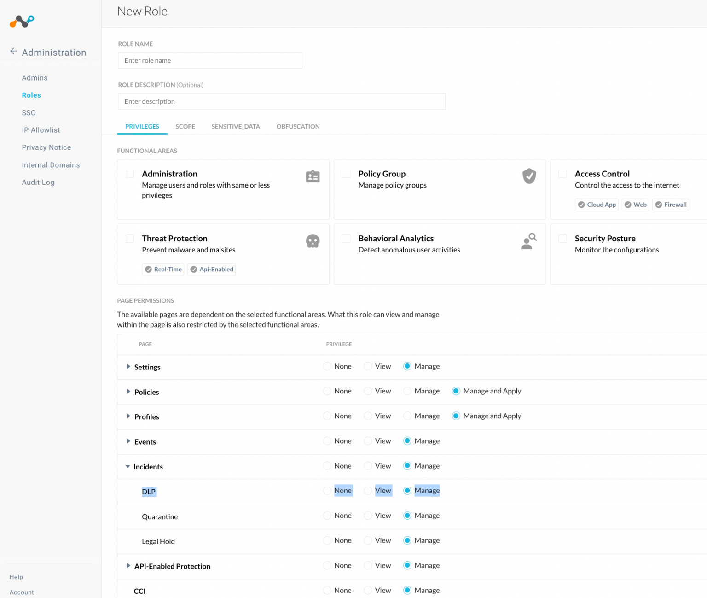This screenshot has width=707, height=598.
Task: Click the Enter role name input field
Action: 210,60
